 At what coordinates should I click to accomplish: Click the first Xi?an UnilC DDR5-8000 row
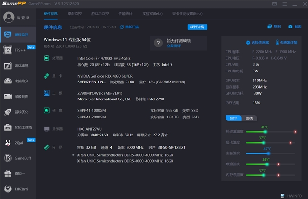(125, 155)
